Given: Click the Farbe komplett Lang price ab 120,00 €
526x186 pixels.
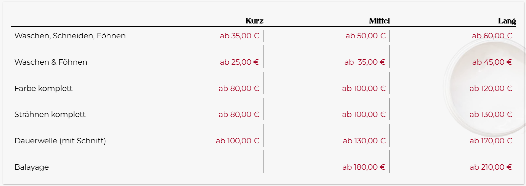Looking at the screenshot, I should click(491, 88).
